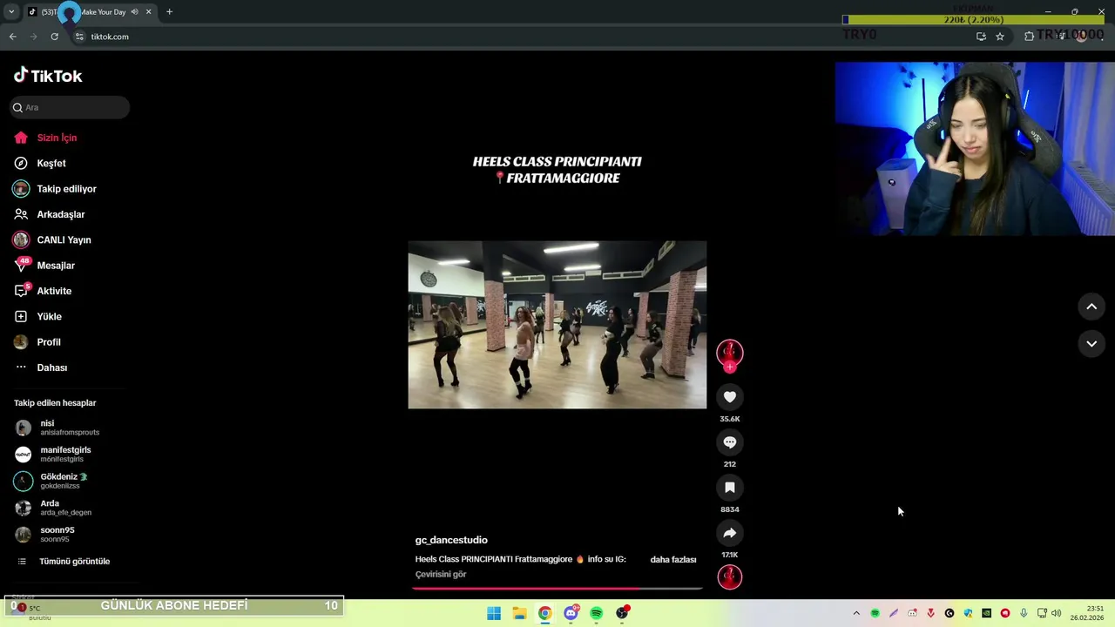Open the NVIDIA tray icon

(x=987, y=613)
